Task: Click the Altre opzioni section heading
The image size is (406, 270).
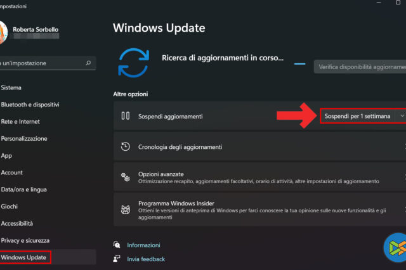Action: [131, 94]
